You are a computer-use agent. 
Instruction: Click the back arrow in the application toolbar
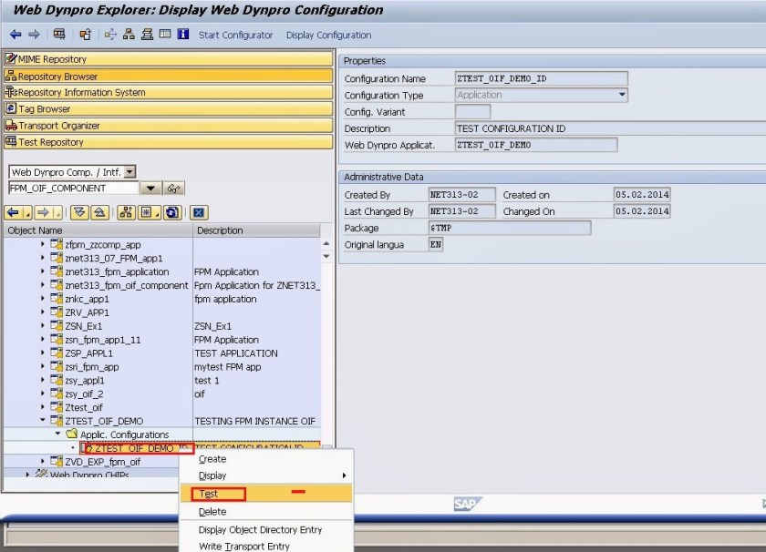[x=15, y=35]
